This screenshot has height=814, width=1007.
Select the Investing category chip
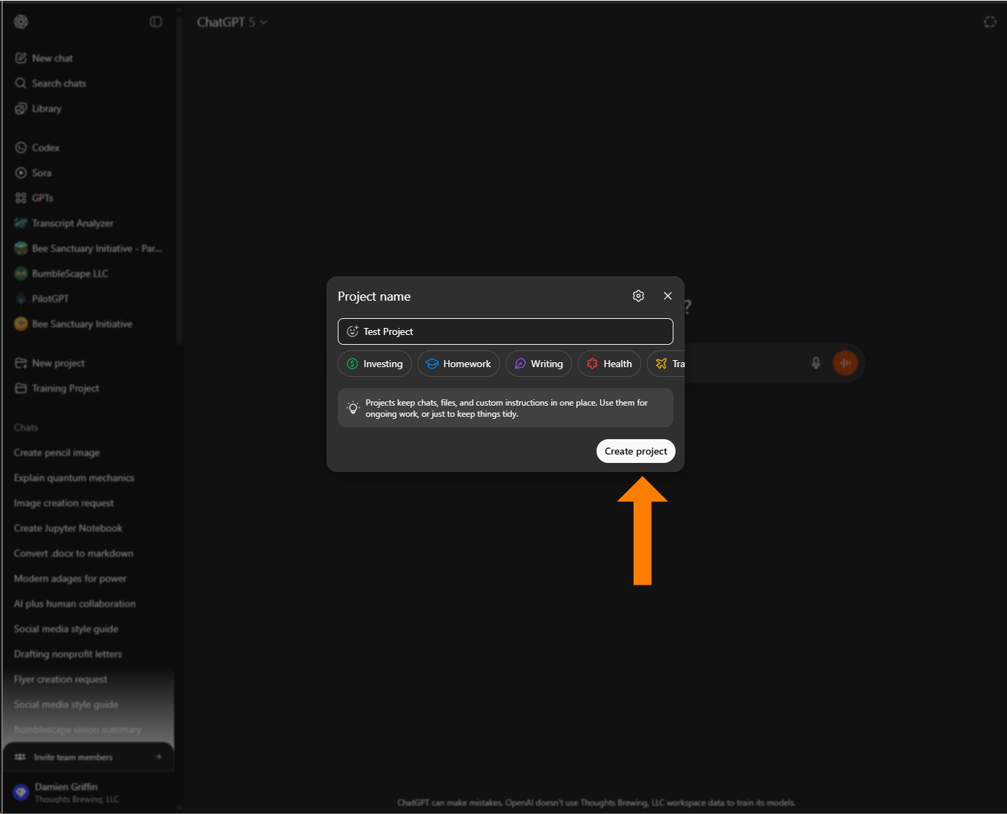point(374,364)
